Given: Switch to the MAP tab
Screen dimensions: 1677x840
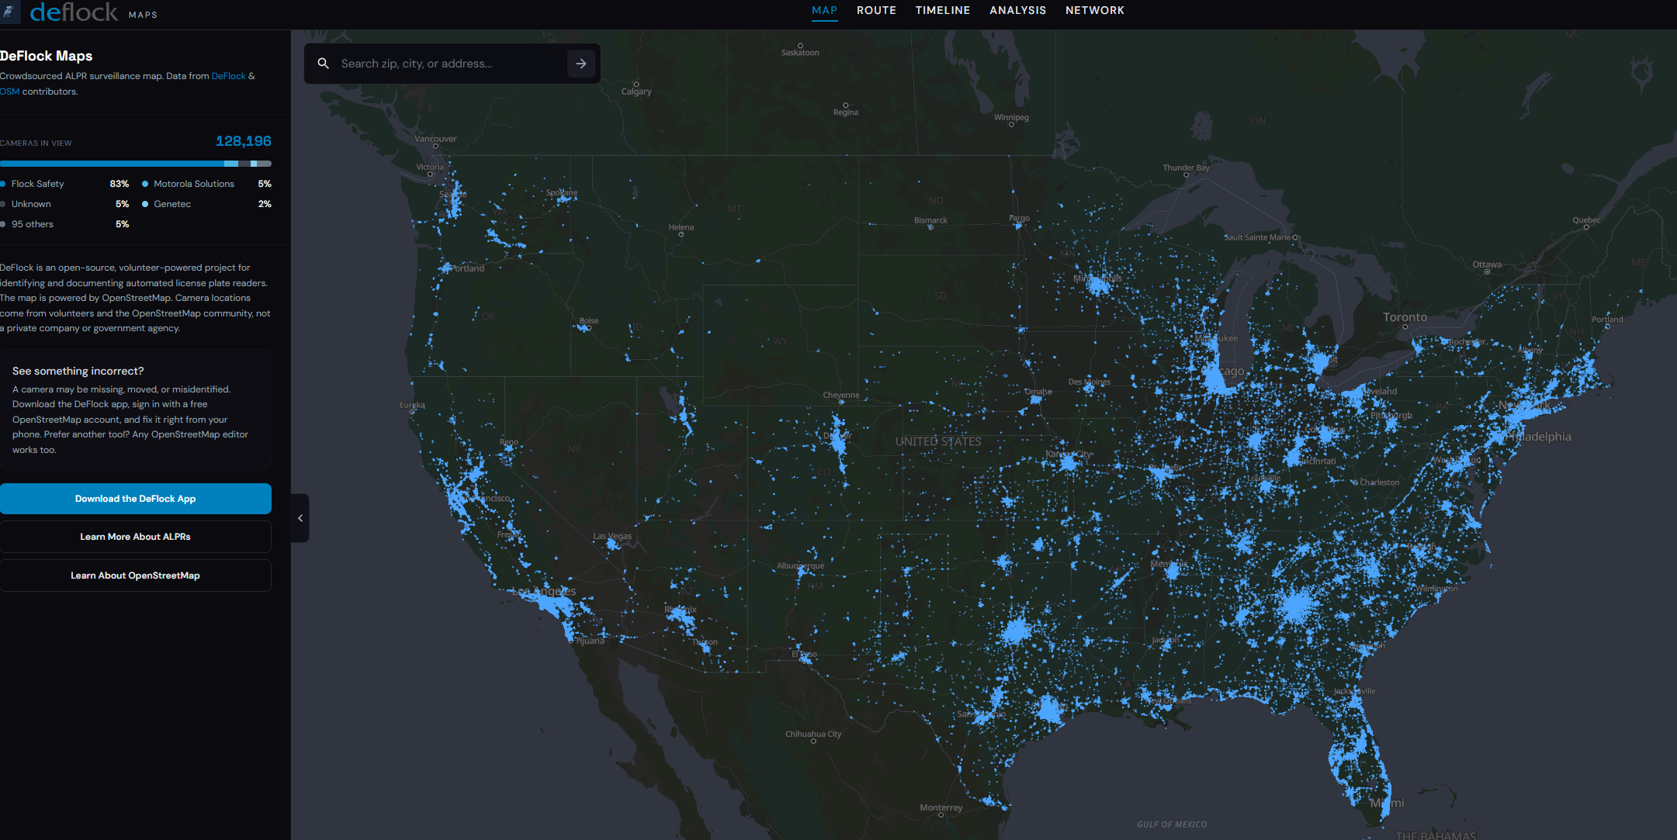Looking at the screenshot, I should 824,10.
